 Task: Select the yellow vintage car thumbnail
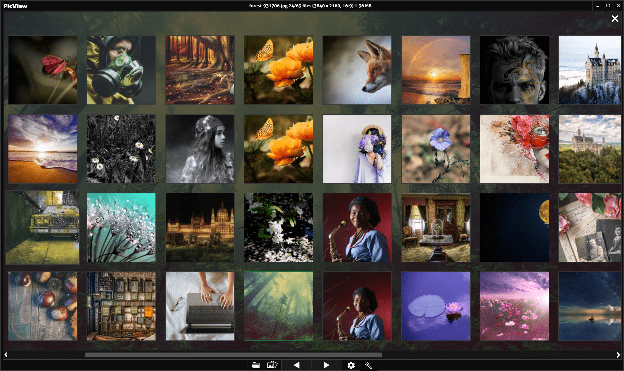42,228
